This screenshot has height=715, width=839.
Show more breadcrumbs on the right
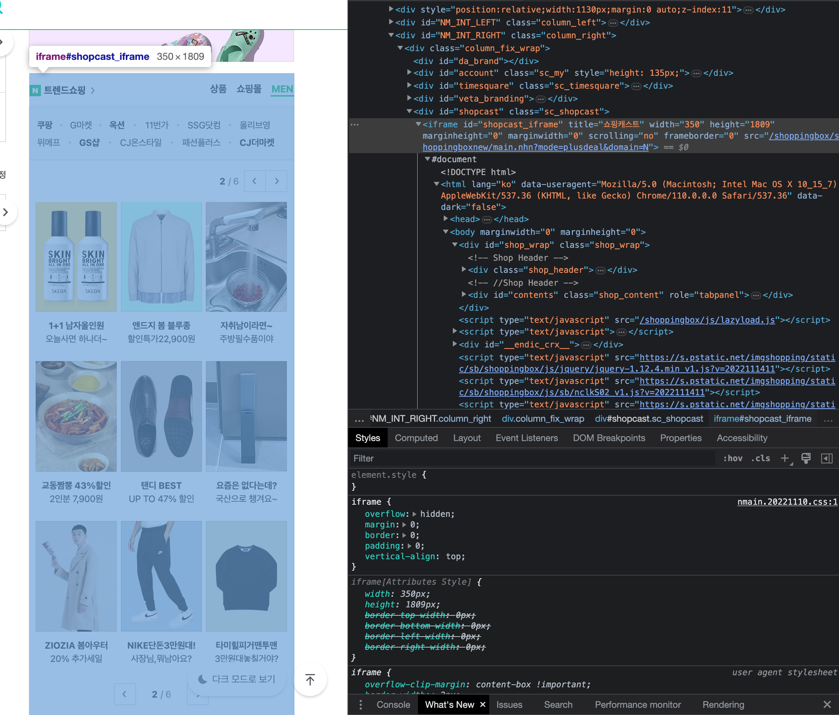pyautogui.click(x=828, y=419)
